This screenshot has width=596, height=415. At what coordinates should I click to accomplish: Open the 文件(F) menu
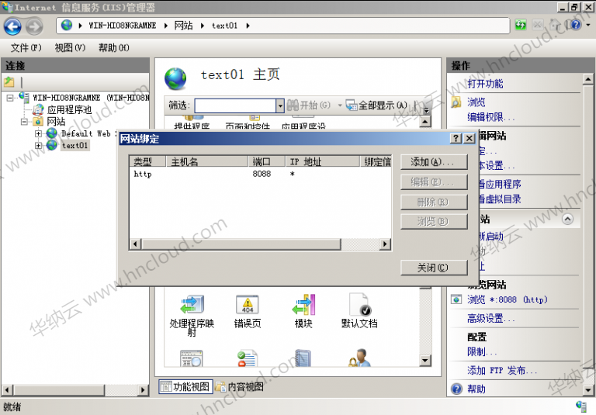coord(26,47)
